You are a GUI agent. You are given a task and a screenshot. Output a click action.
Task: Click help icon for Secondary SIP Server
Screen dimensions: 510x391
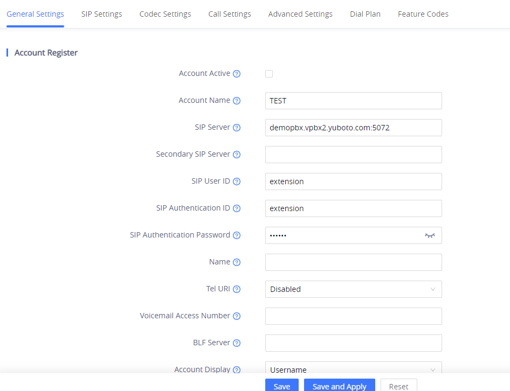click(x=237, y=155)
